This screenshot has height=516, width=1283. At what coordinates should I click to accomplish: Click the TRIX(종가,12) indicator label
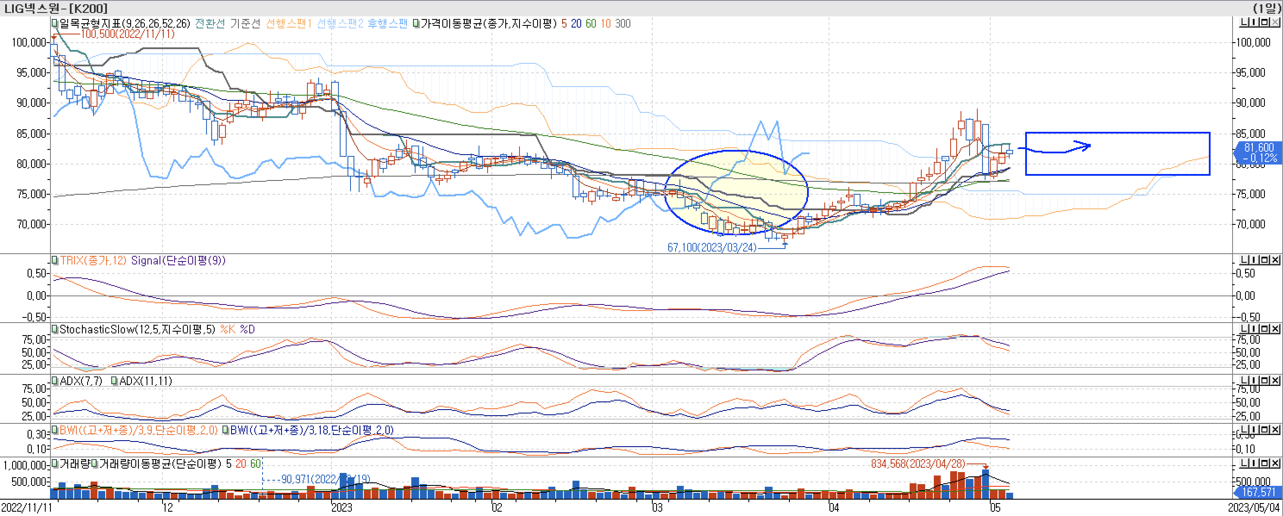(x=93, y=260)
